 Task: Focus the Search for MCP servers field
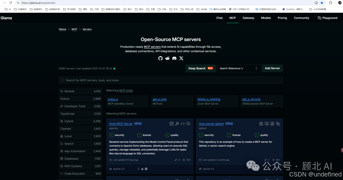point(171,80)
